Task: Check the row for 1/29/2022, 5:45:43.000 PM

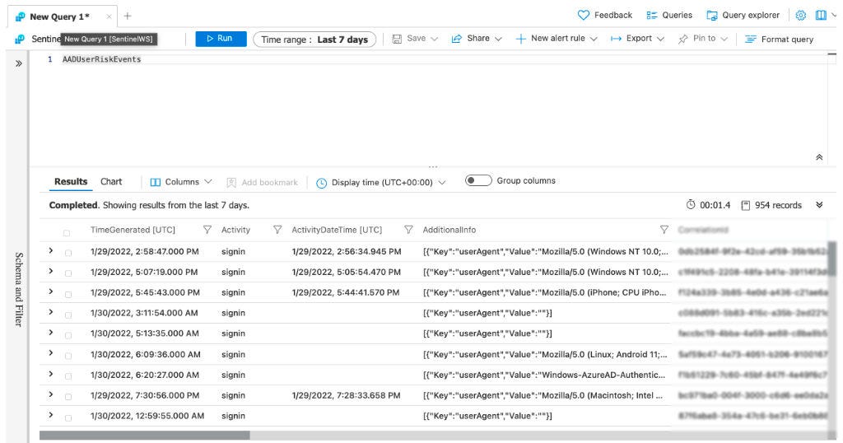Action: 68,295
